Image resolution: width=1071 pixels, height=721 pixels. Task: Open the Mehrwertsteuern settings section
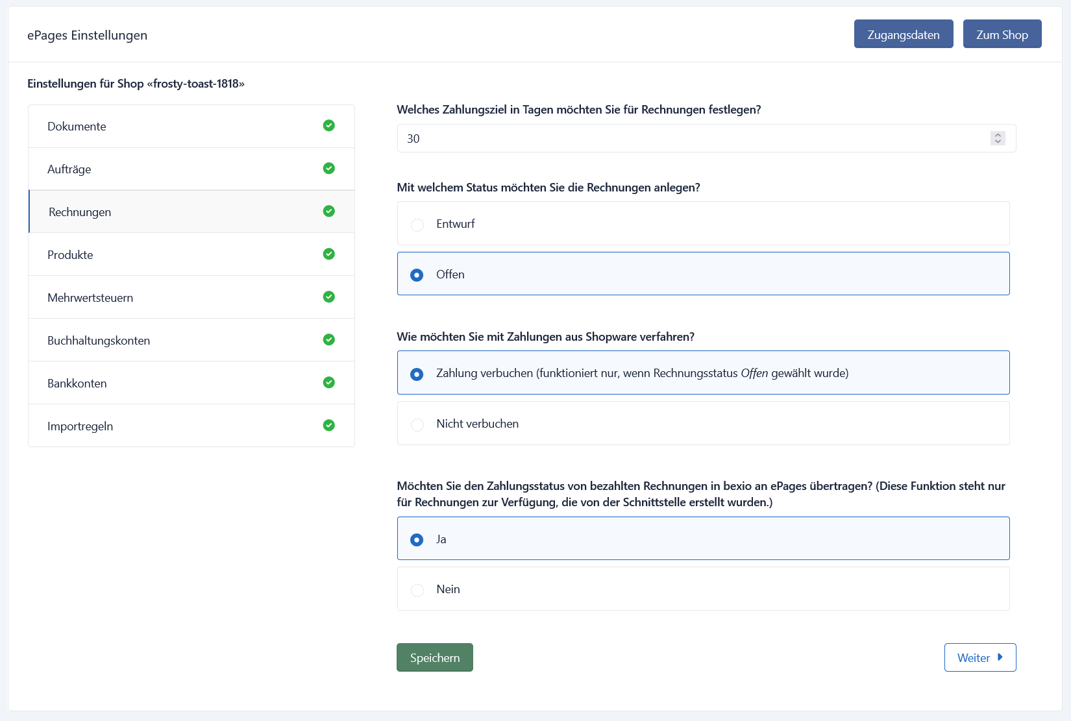[x=191, y=297]
